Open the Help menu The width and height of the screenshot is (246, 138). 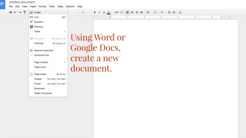80,7
